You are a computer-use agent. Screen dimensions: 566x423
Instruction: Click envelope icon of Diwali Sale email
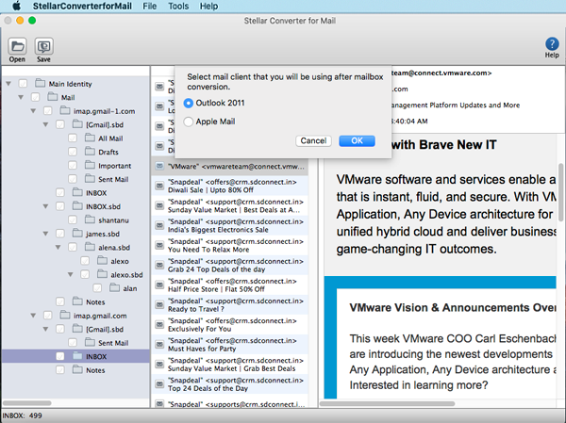[x=159, y=186]
